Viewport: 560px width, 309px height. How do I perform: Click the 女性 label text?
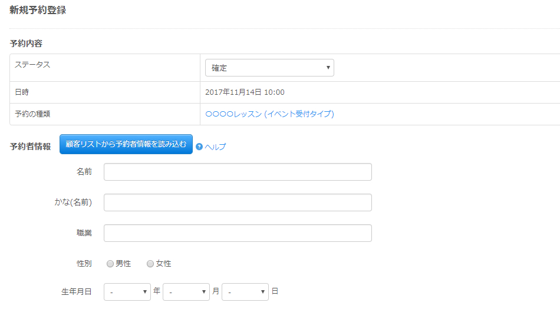163,264
